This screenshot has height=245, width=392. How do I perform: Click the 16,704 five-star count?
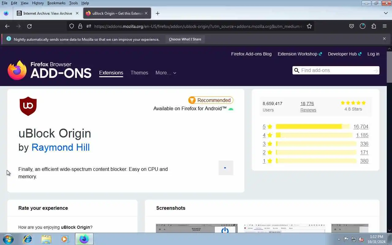coord(361,126)
